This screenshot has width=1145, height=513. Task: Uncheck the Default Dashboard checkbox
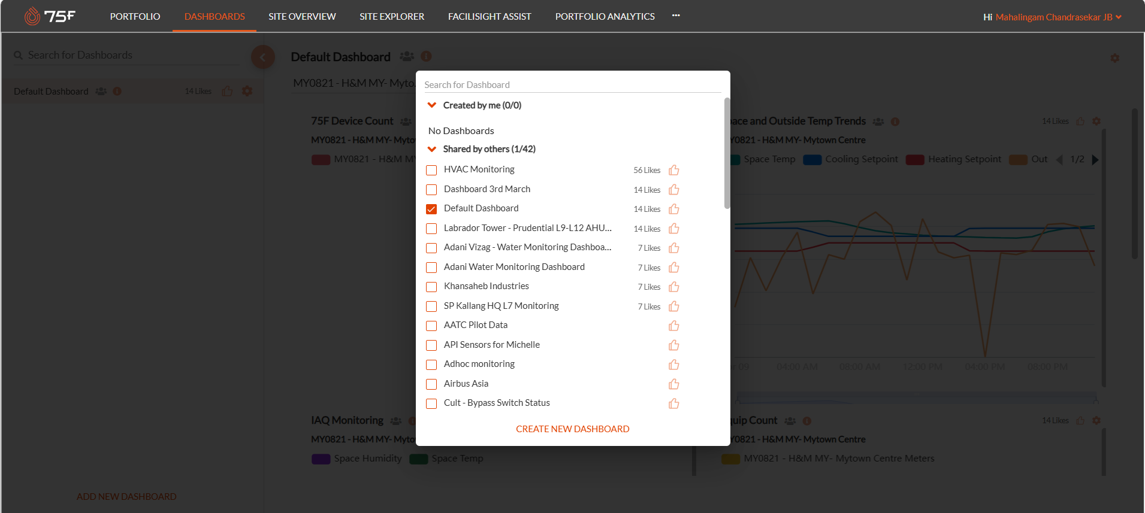tap(431, 209)
